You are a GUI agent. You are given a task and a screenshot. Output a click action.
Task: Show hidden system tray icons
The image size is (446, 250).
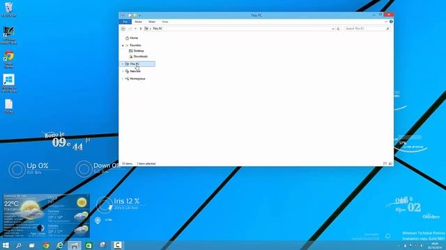(x=399, y=245)
